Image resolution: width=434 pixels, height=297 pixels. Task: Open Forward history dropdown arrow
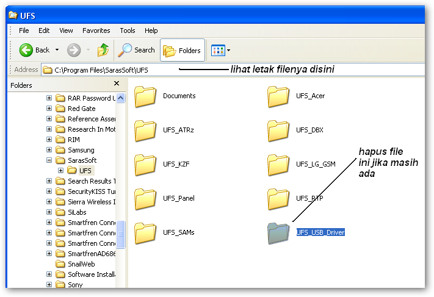pyautogui.click(x=88, y=50)
